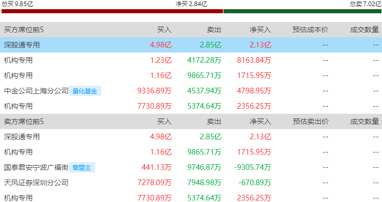Click seller table 卖出 column header
The width and height of the screenshot is (382, 202).
coord(214,121)
